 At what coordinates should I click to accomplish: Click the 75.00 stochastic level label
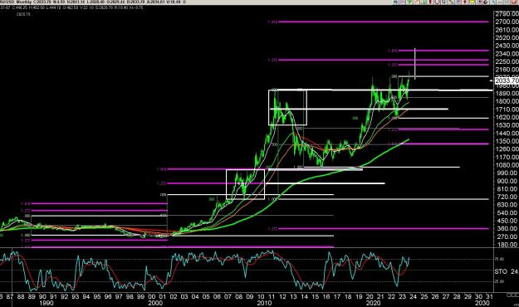point(499,259)
